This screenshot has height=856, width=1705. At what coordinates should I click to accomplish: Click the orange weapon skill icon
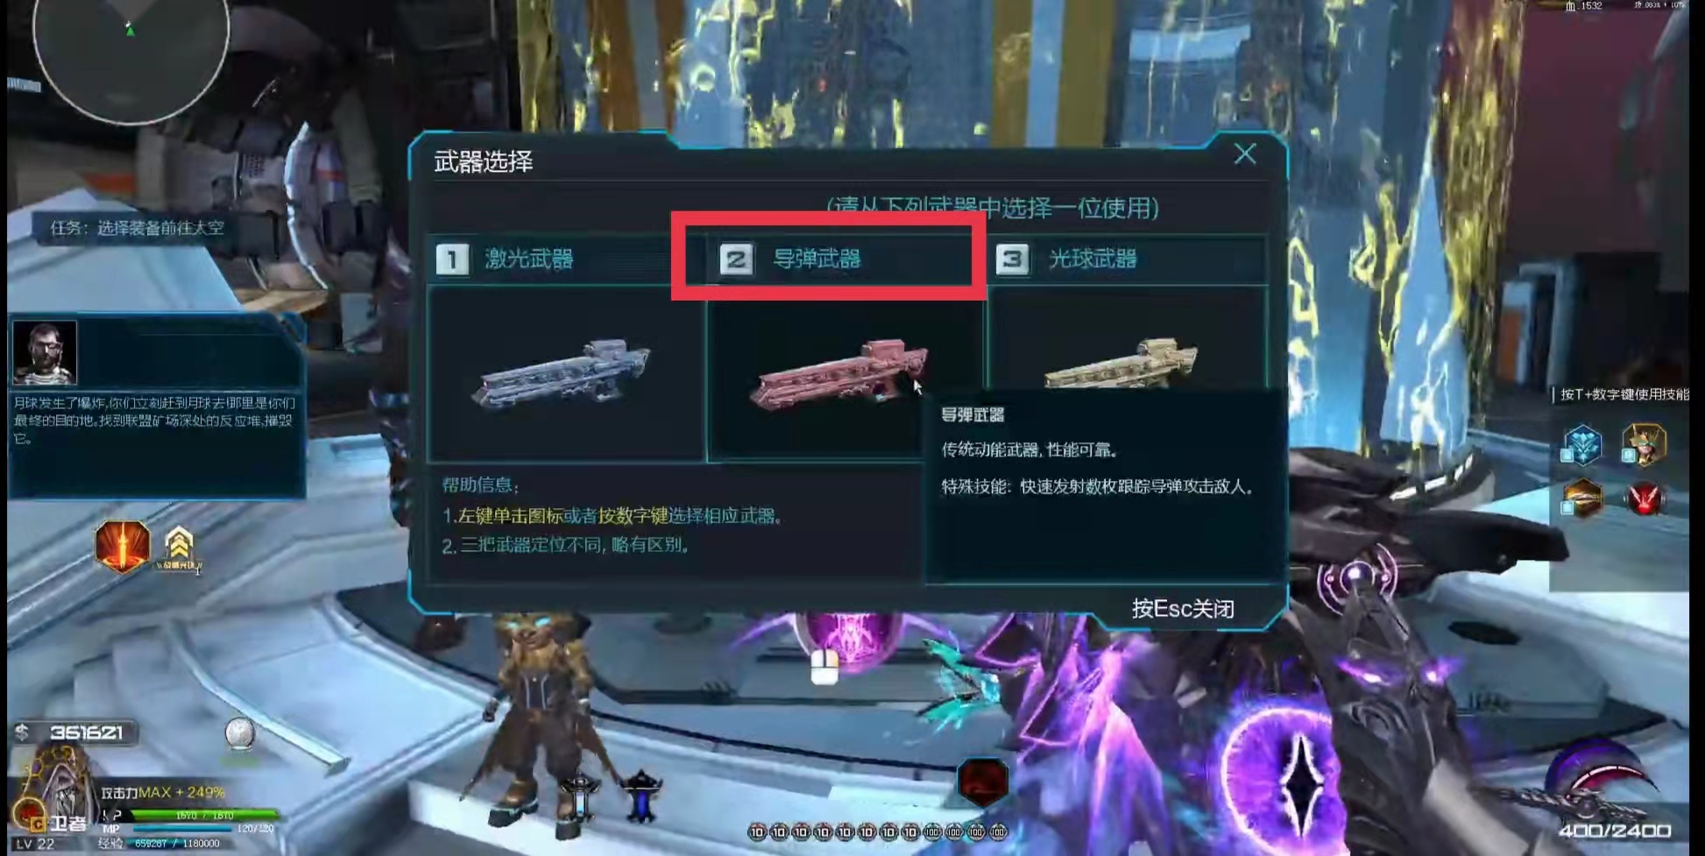[1582, 499]
